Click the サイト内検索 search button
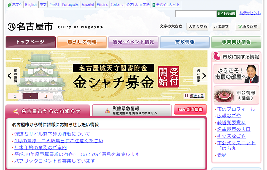The width and height of the screenshot is (267, 170). click(226, 14)
